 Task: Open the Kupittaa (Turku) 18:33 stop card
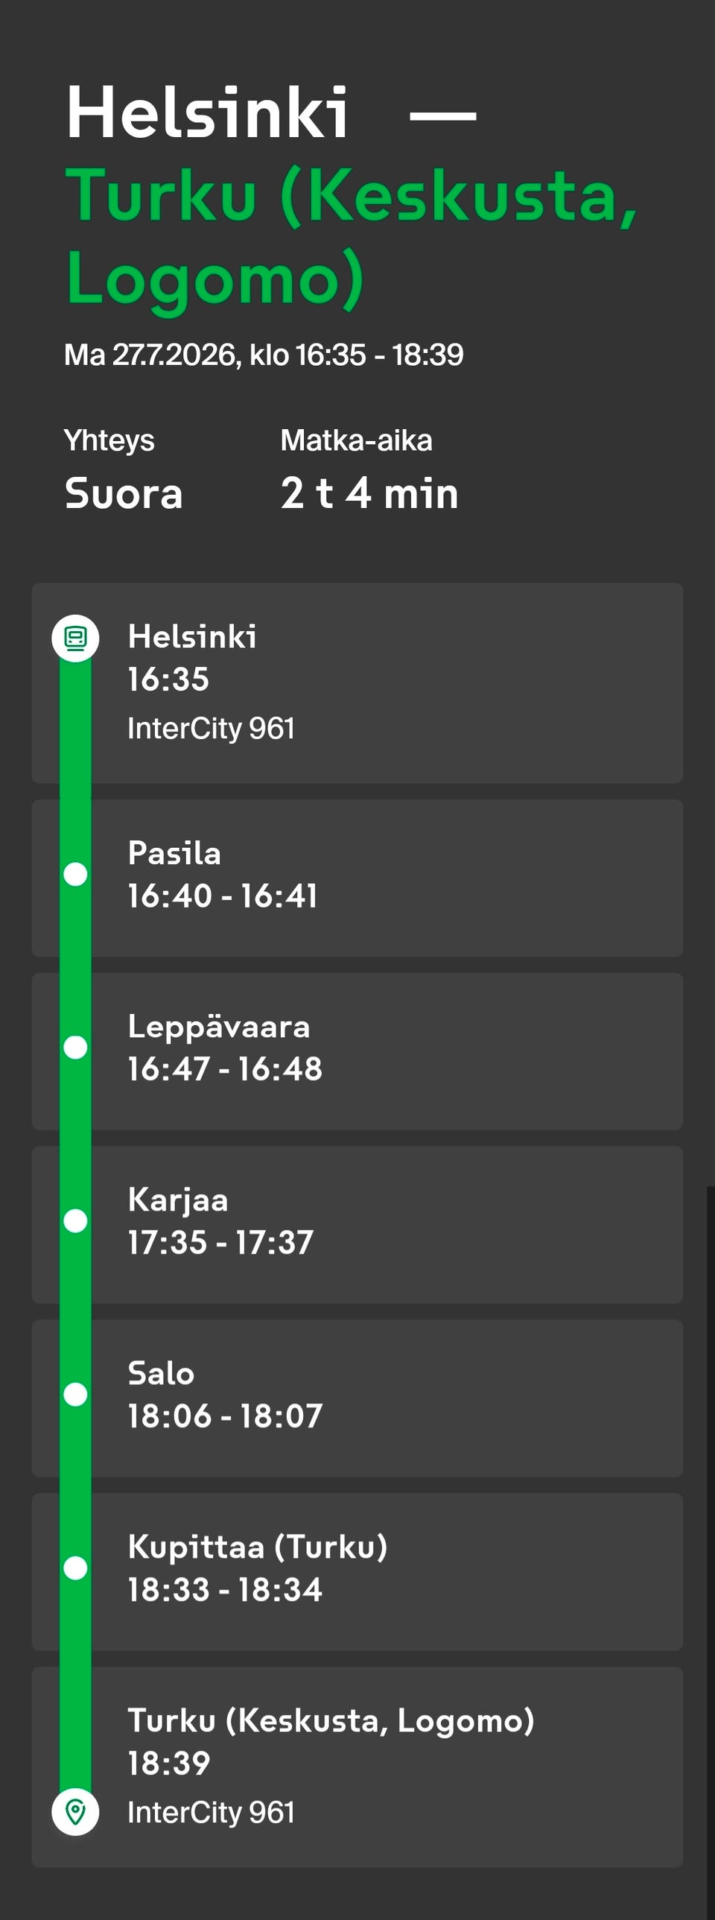click(357, 1571)
